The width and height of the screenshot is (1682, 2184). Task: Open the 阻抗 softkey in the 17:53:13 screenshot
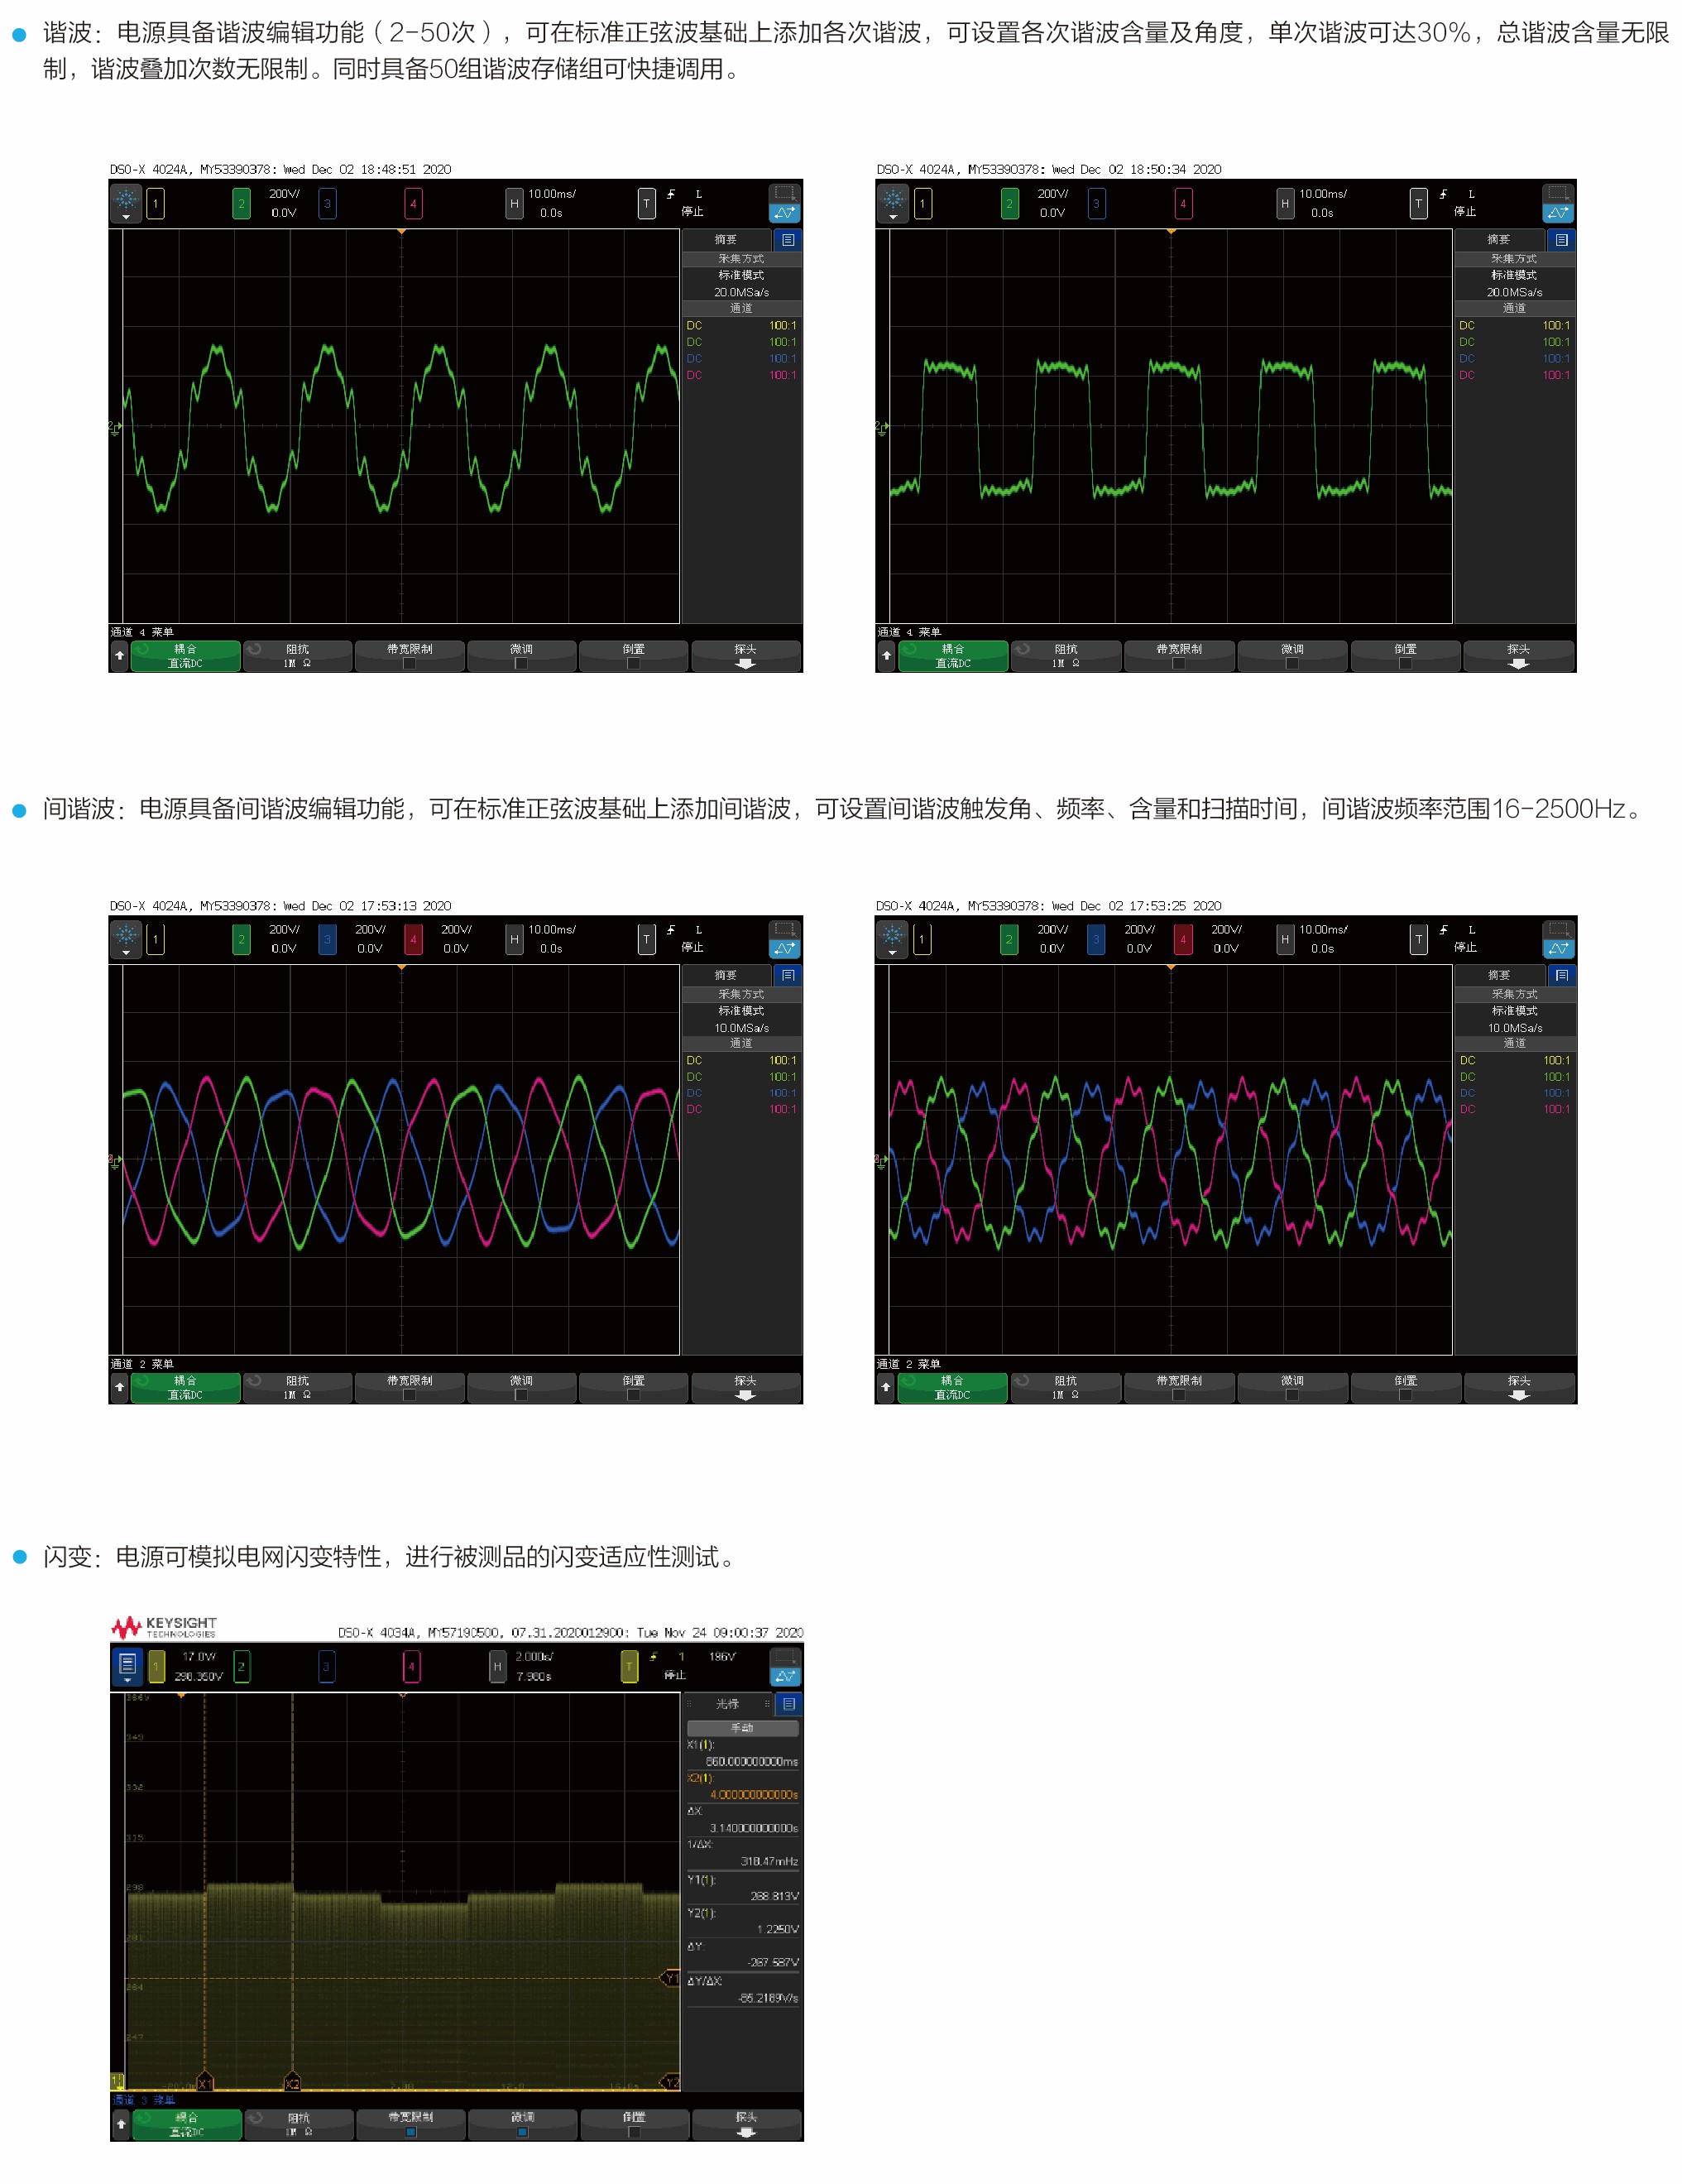(x=297, y=1387)
